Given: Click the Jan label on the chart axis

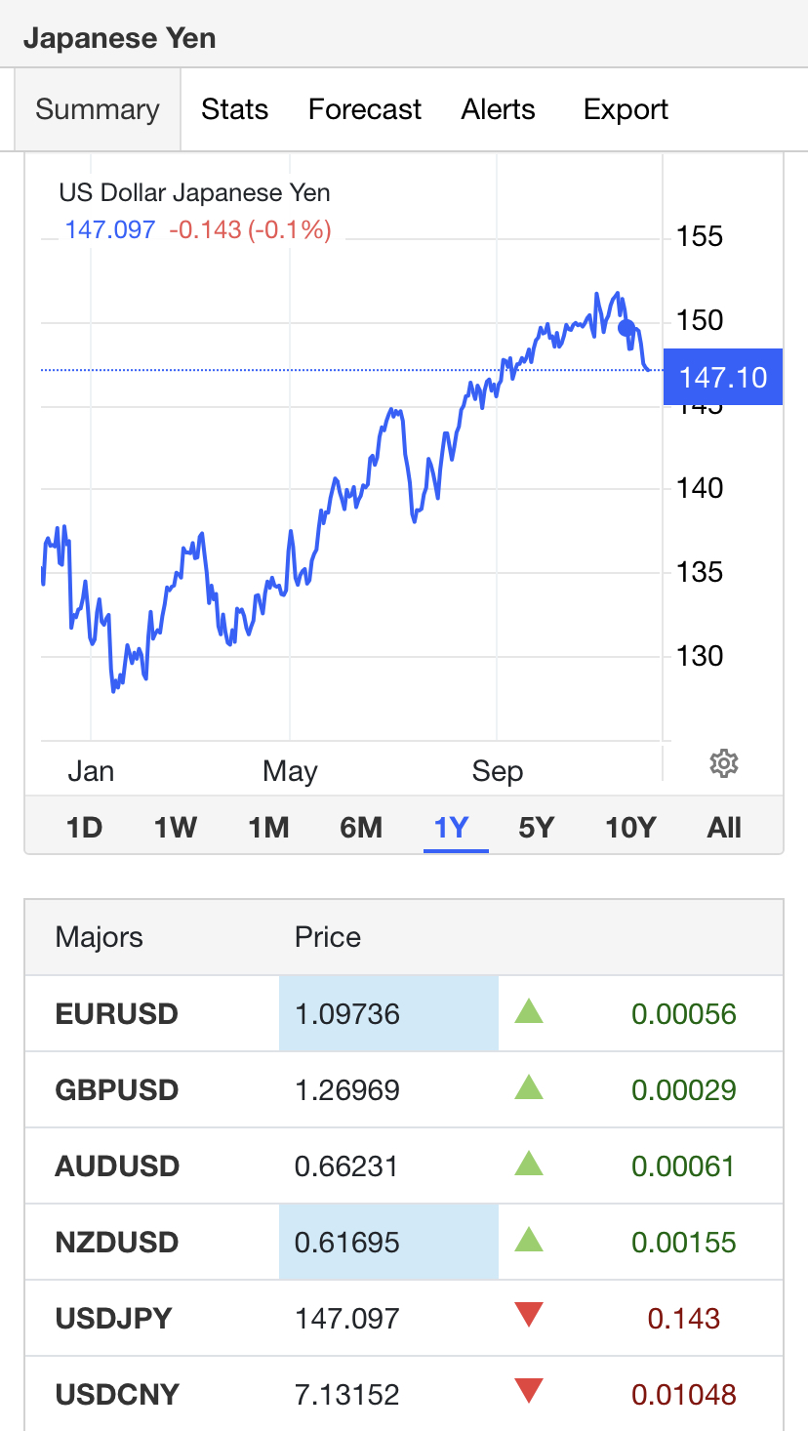Looking at the screenshot, I should pos(91,771).
